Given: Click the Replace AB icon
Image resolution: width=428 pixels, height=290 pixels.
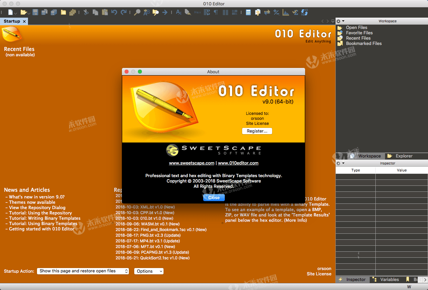Looking at the screenshot, I should 147,12.
